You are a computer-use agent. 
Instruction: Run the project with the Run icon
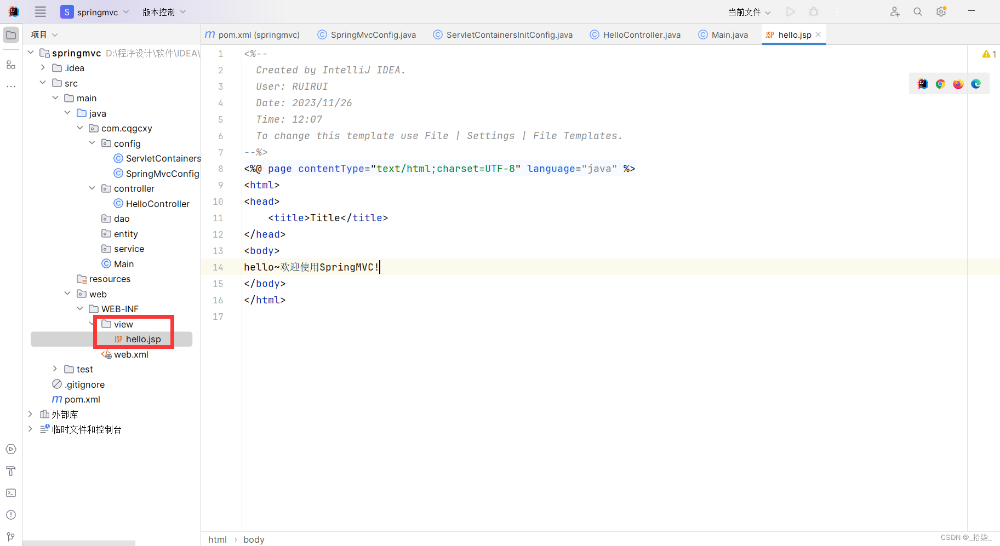click(x=791, y=11)
